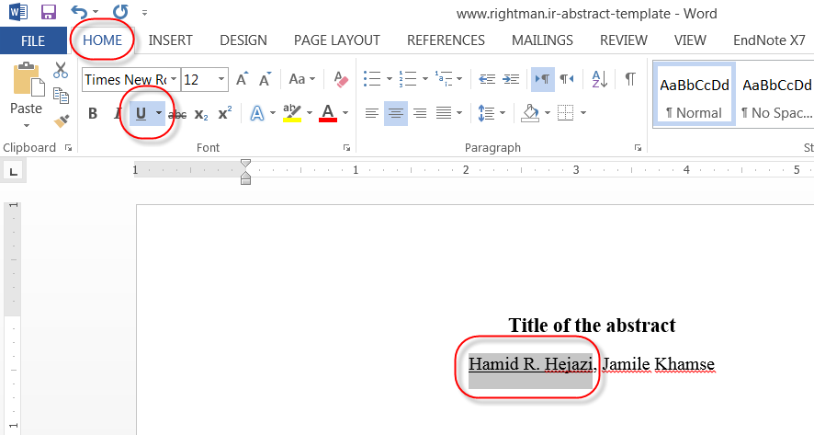Click the Grow Font icon
Image resolution: width=814 pixels, height=435 pixels.
(241, 80)
